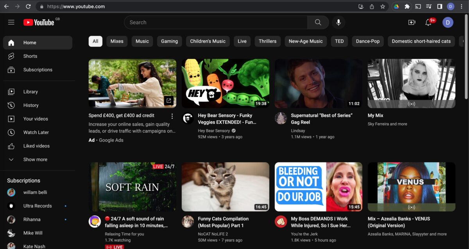Open Watch Later in the sidebar
This screenshot has height=249, width=469.
[x=38, y=132]
